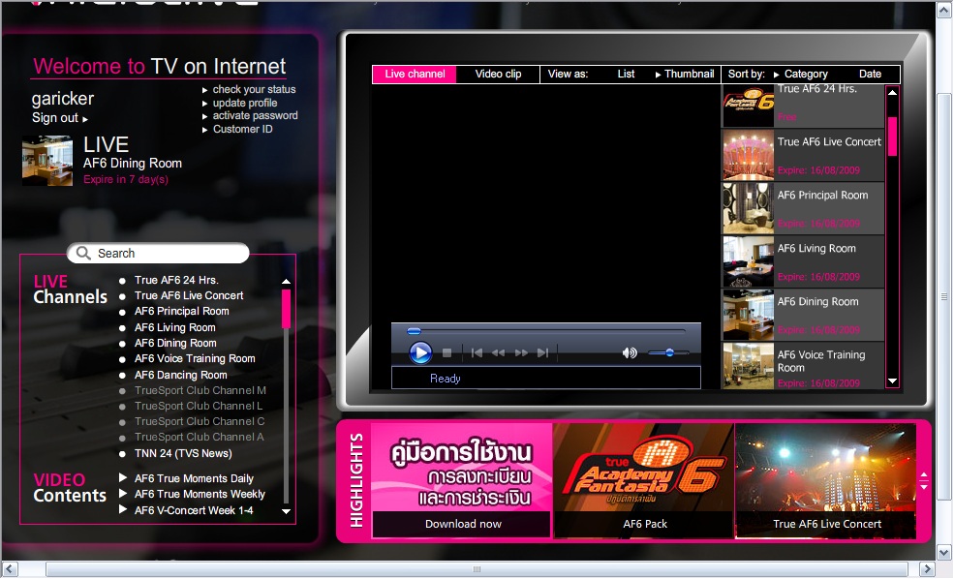
Task: Open AF6 V-Concert Week 1-4 video
Action: (194, 511)
